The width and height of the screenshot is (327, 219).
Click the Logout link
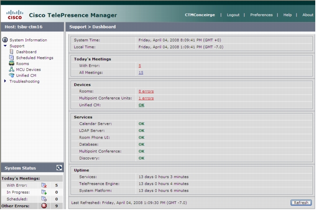point(233,15)
